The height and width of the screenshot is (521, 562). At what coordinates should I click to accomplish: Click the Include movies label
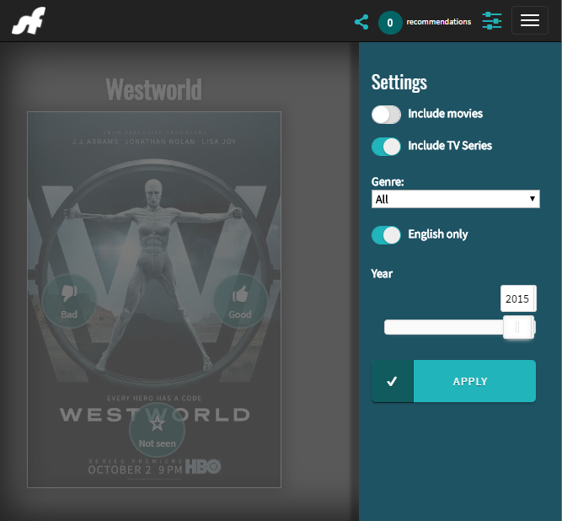coord(445,114)
